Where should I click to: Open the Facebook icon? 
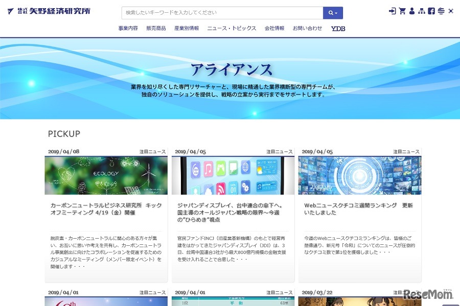[x=432, y=11]
